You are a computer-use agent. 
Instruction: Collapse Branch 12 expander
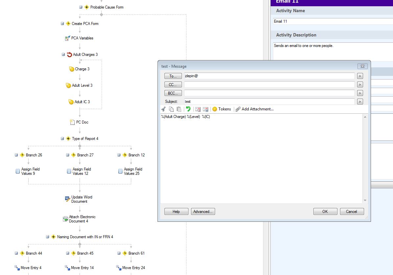[119, 155]
